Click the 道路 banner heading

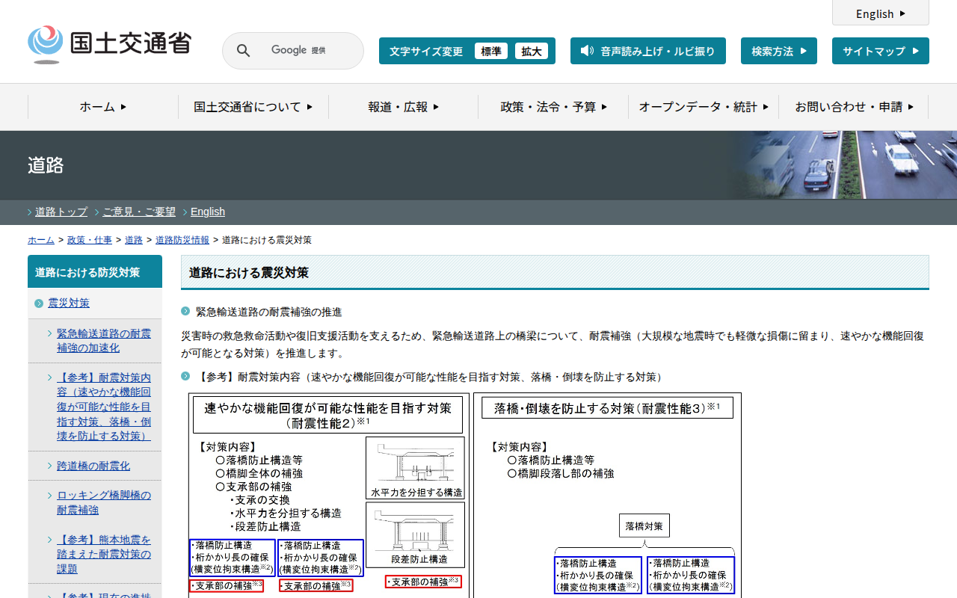click(x=46, y=165)
